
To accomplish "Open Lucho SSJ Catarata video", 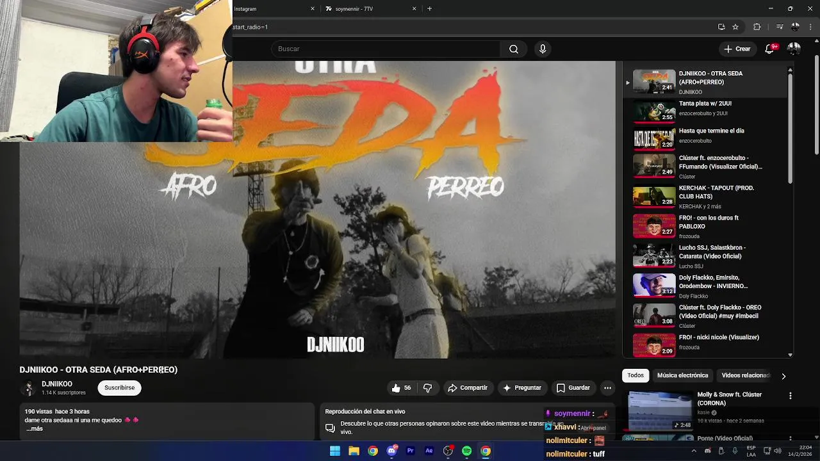I will tap(705, 257).
